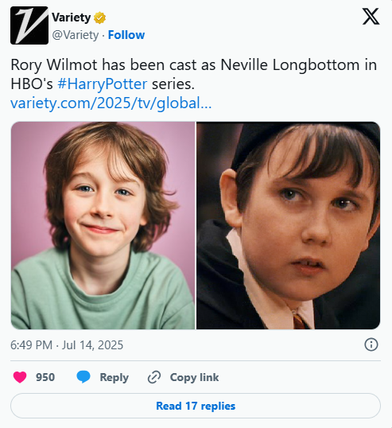The image size is (392, 428).
Task: Select the Copy link text
Action: [x=194, y=378]
